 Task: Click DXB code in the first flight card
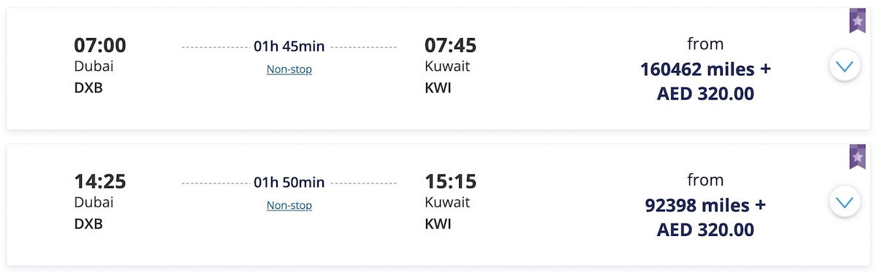[88, 88]
